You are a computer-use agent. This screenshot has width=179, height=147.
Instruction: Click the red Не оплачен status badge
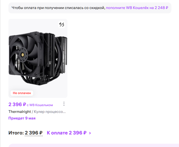(x=22, y=93)
